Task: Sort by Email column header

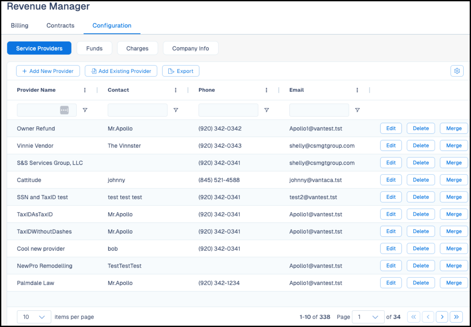Action: pos(297,90)
